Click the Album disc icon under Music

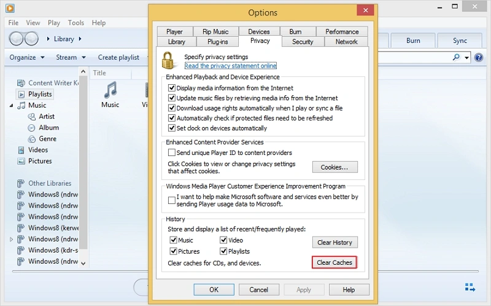click(x=32, y=128)
